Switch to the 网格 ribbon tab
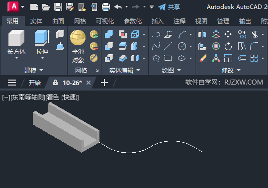The height and width of the screenshot is (188, 268). pyautogui.click(x=80, y=21)
